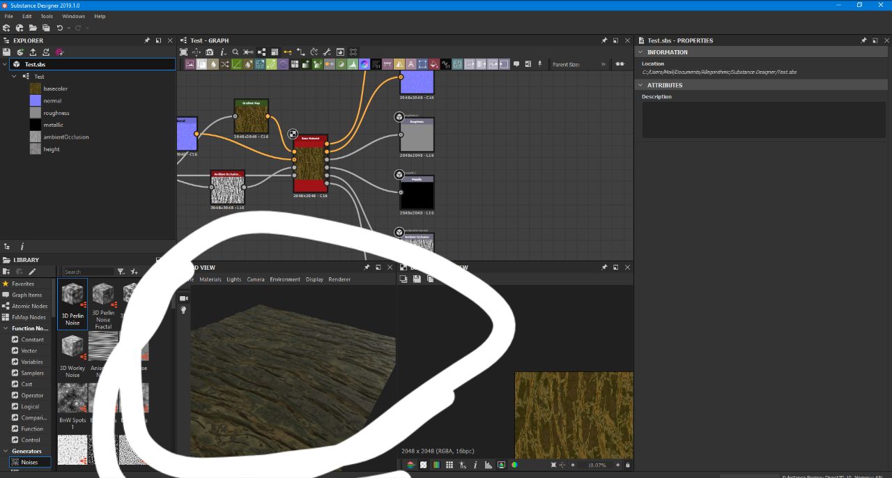Expand the Parent Size toolbar overflow chevron
Image resolution: width=892 pixels, height=478 pixels.
click(x=603, y=64)
